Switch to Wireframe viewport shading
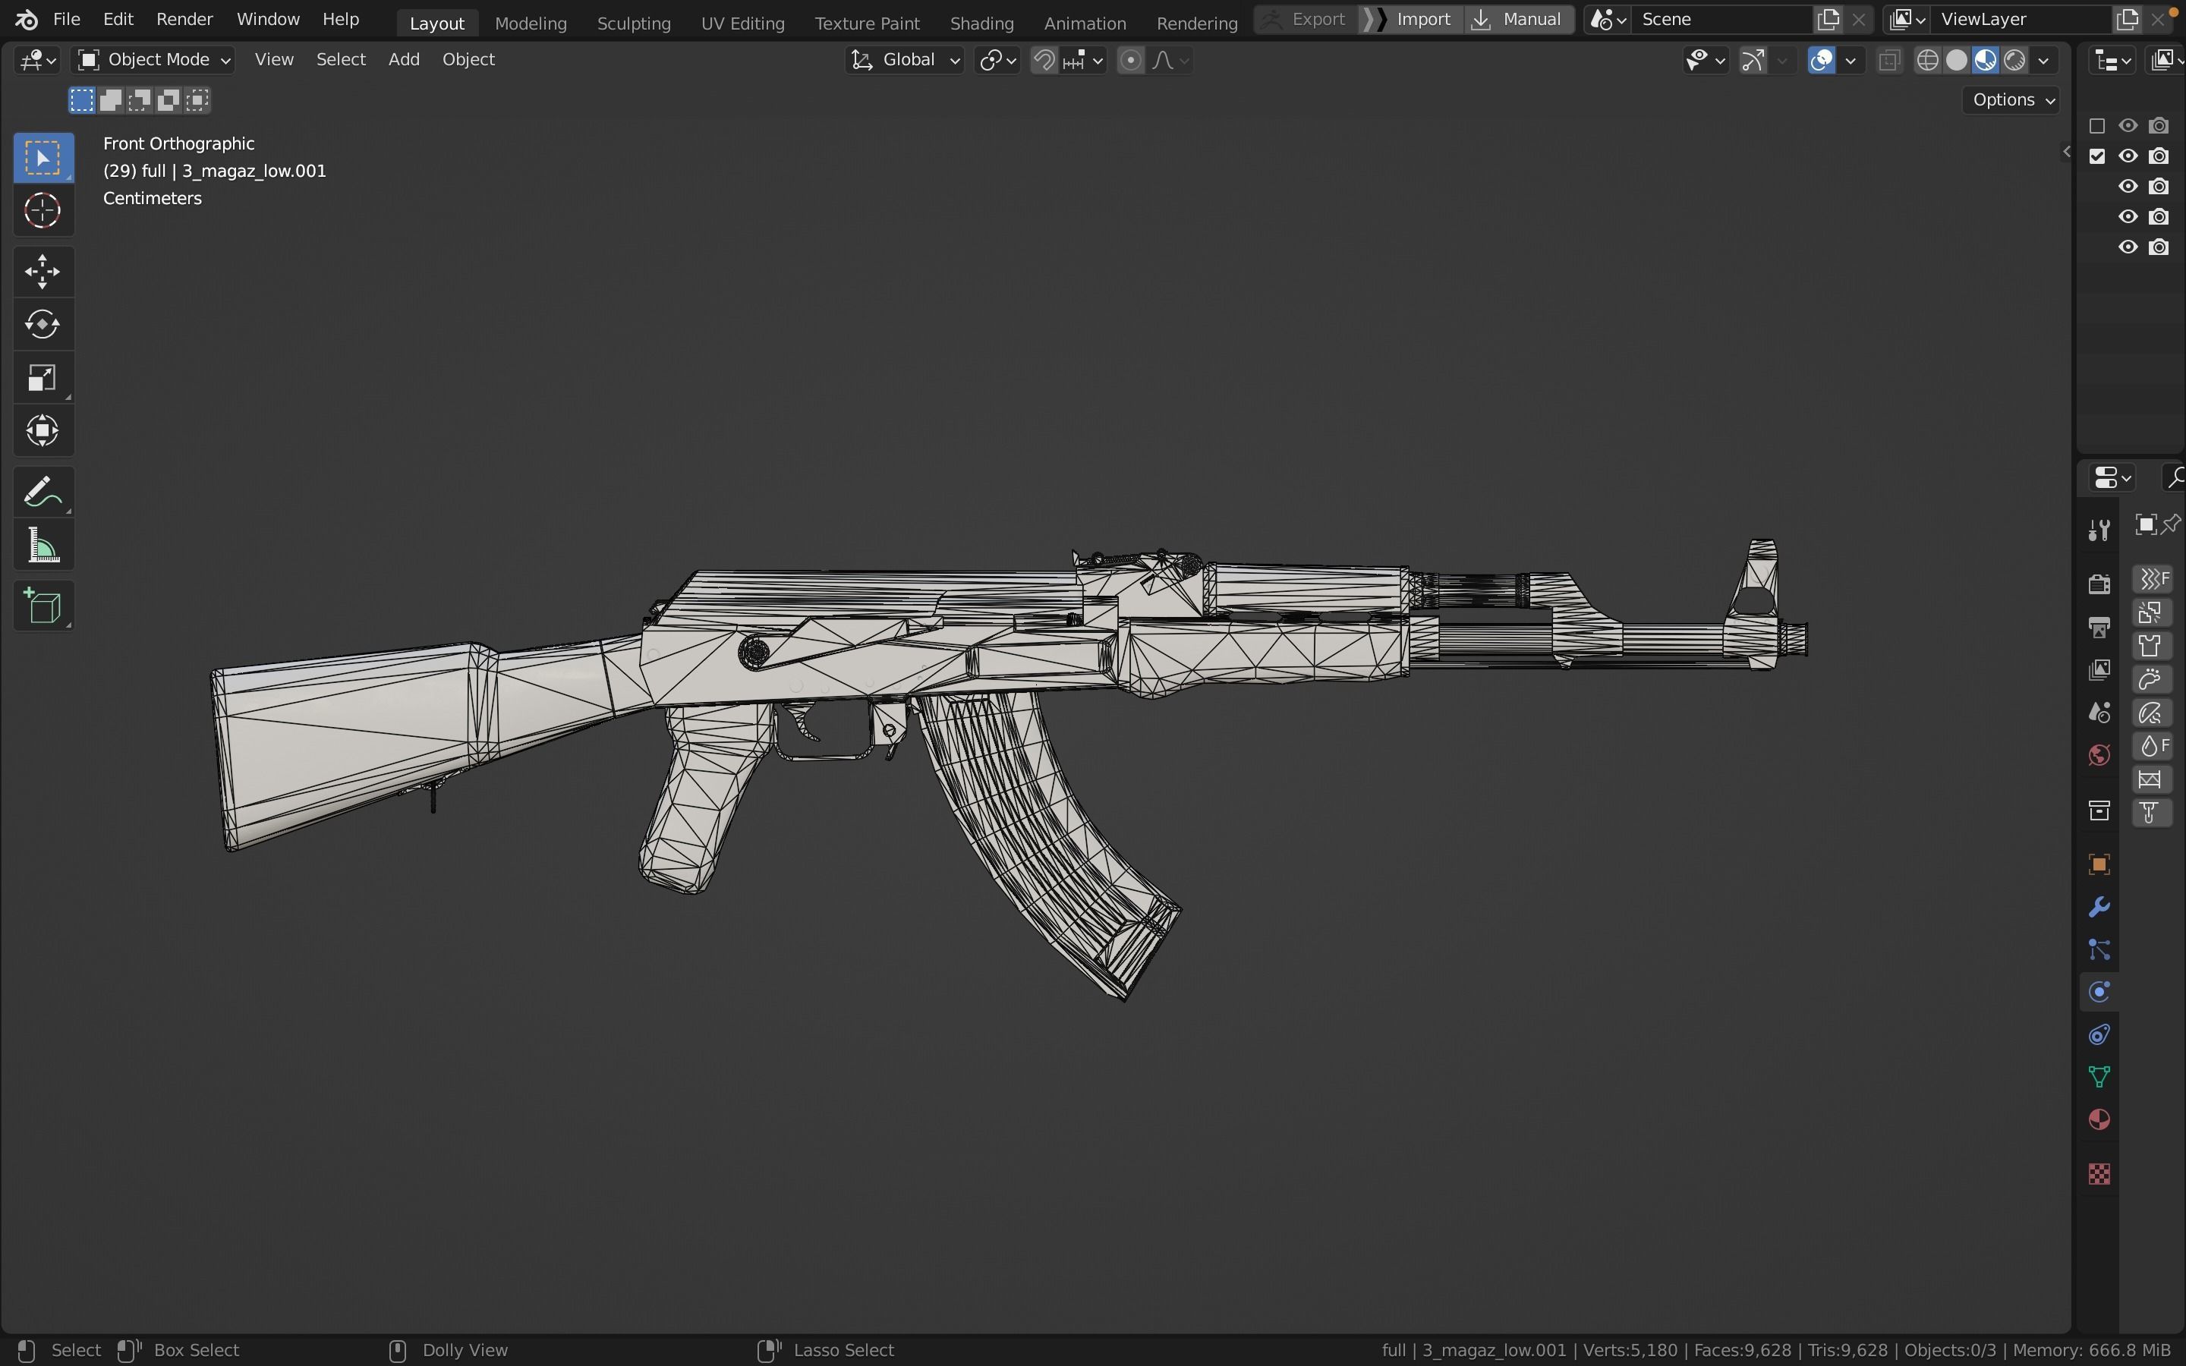2186x1366 pixels. point(1928,61)
